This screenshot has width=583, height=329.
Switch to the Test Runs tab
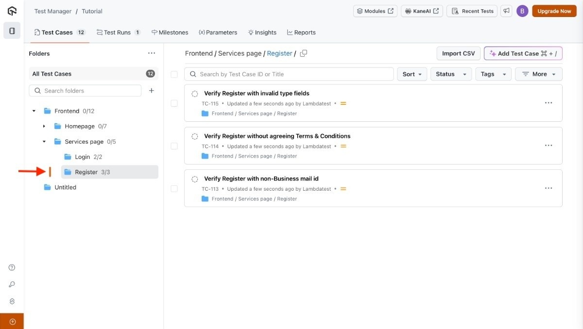(x=118, y=33)
